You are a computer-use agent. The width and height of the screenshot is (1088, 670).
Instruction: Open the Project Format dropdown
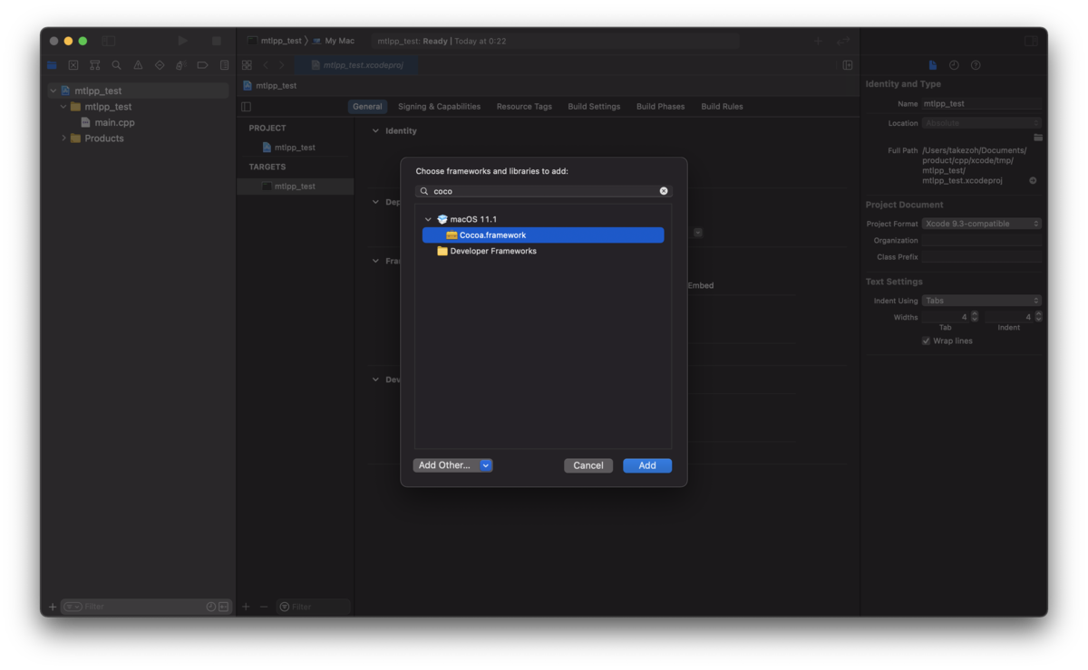(982, 224)
